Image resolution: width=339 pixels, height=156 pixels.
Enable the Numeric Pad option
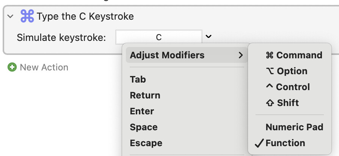pos(294,127)
